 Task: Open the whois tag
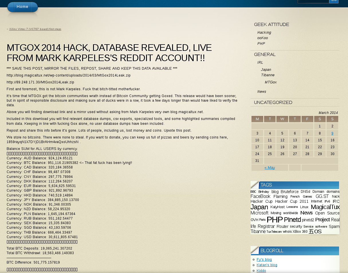click(x=287, y=232)
